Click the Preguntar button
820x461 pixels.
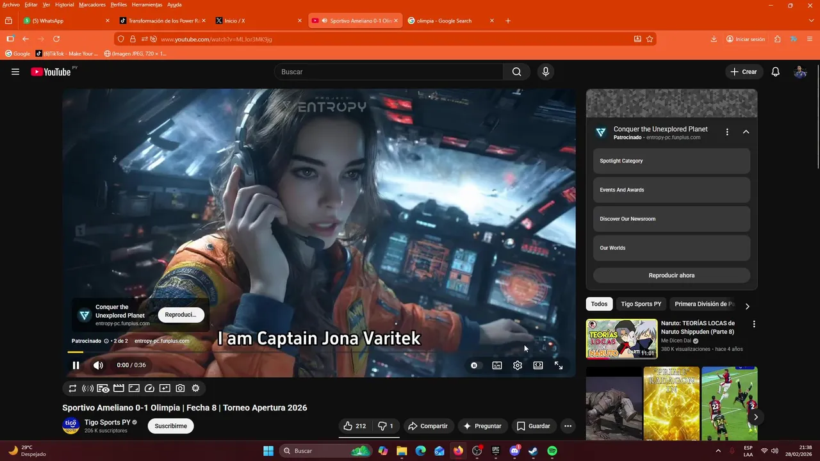tap(482, 426)
